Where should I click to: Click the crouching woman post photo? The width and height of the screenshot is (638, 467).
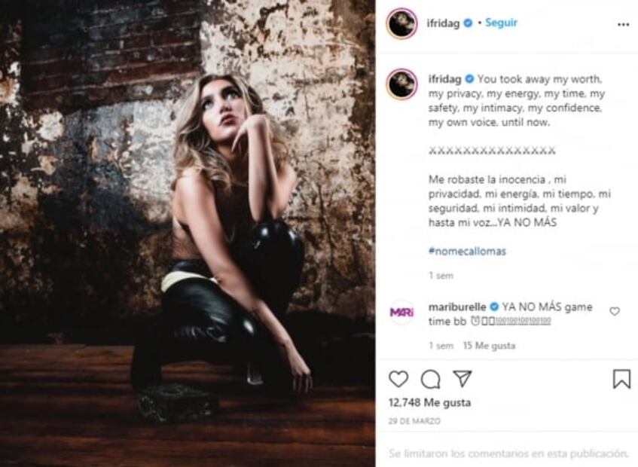[187, 233]
